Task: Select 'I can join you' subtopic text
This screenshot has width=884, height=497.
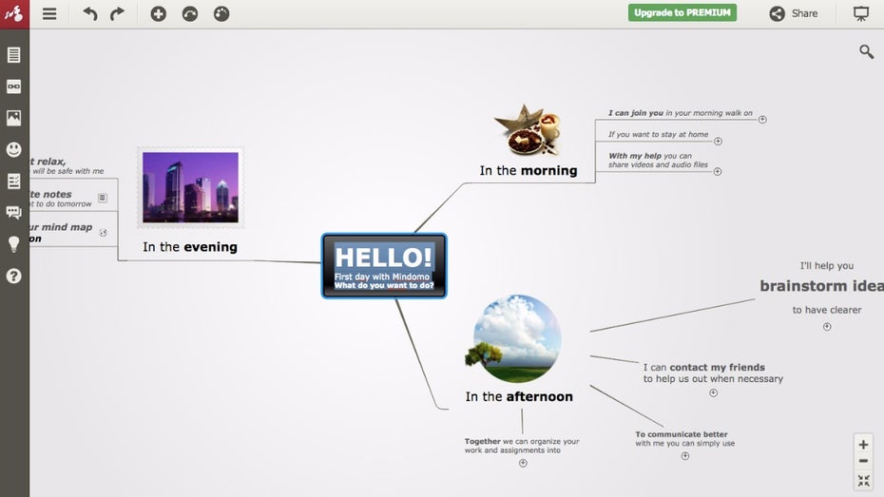Action: coord(680,113)
